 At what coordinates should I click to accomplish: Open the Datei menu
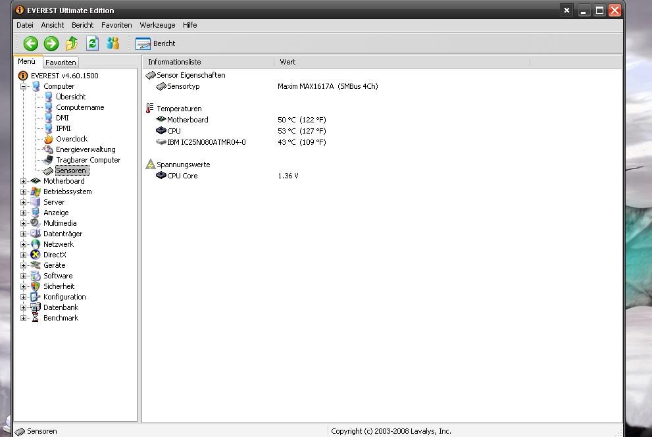pos(25,25)
